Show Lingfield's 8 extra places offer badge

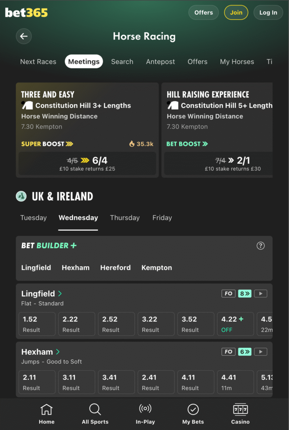point(244,294)
